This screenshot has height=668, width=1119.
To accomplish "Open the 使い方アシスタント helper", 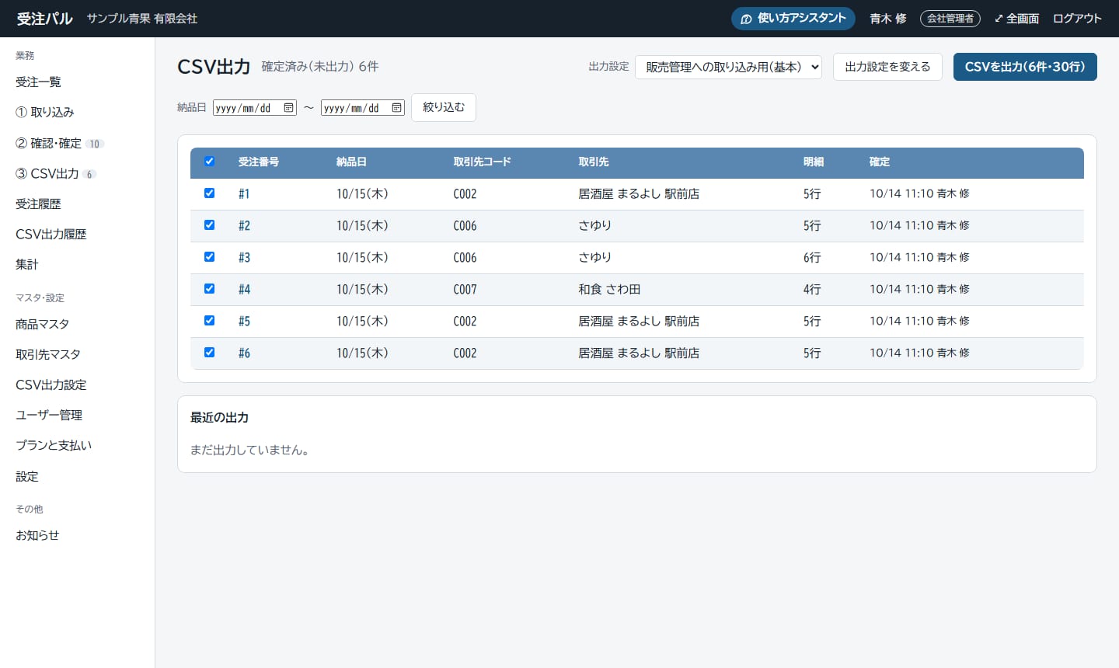I will [793, 19].
